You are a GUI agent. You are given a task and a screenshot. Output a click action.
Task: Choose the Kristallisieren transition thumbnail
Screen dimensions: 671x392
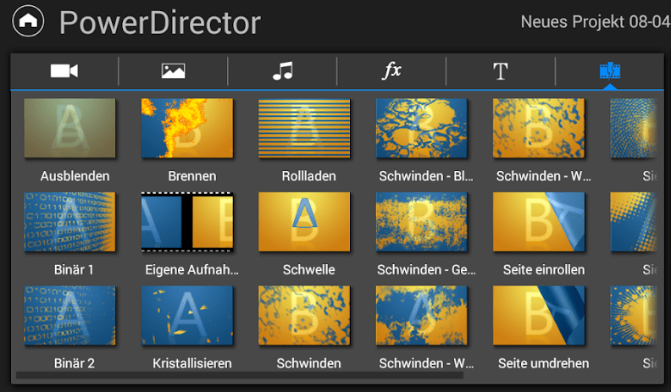[x=187, y=316]
